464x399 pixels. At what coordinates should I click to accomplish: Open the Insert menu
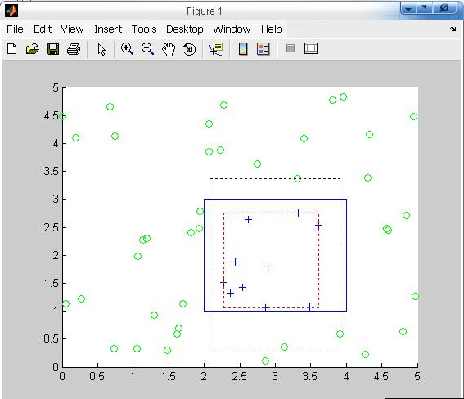(108, 29)
